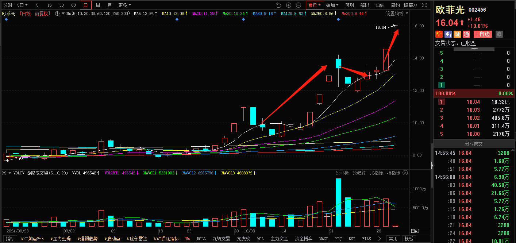Open the 设置均线 dropdown
Image resolution: width=516 pixels, height=243 pixels.
(x=397, y=13)
